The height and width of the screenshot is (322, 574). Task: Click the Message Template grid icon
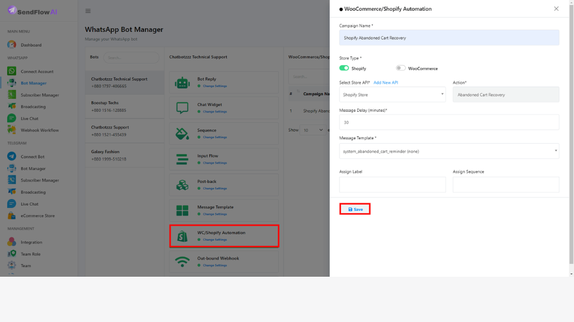click(182, 210)
